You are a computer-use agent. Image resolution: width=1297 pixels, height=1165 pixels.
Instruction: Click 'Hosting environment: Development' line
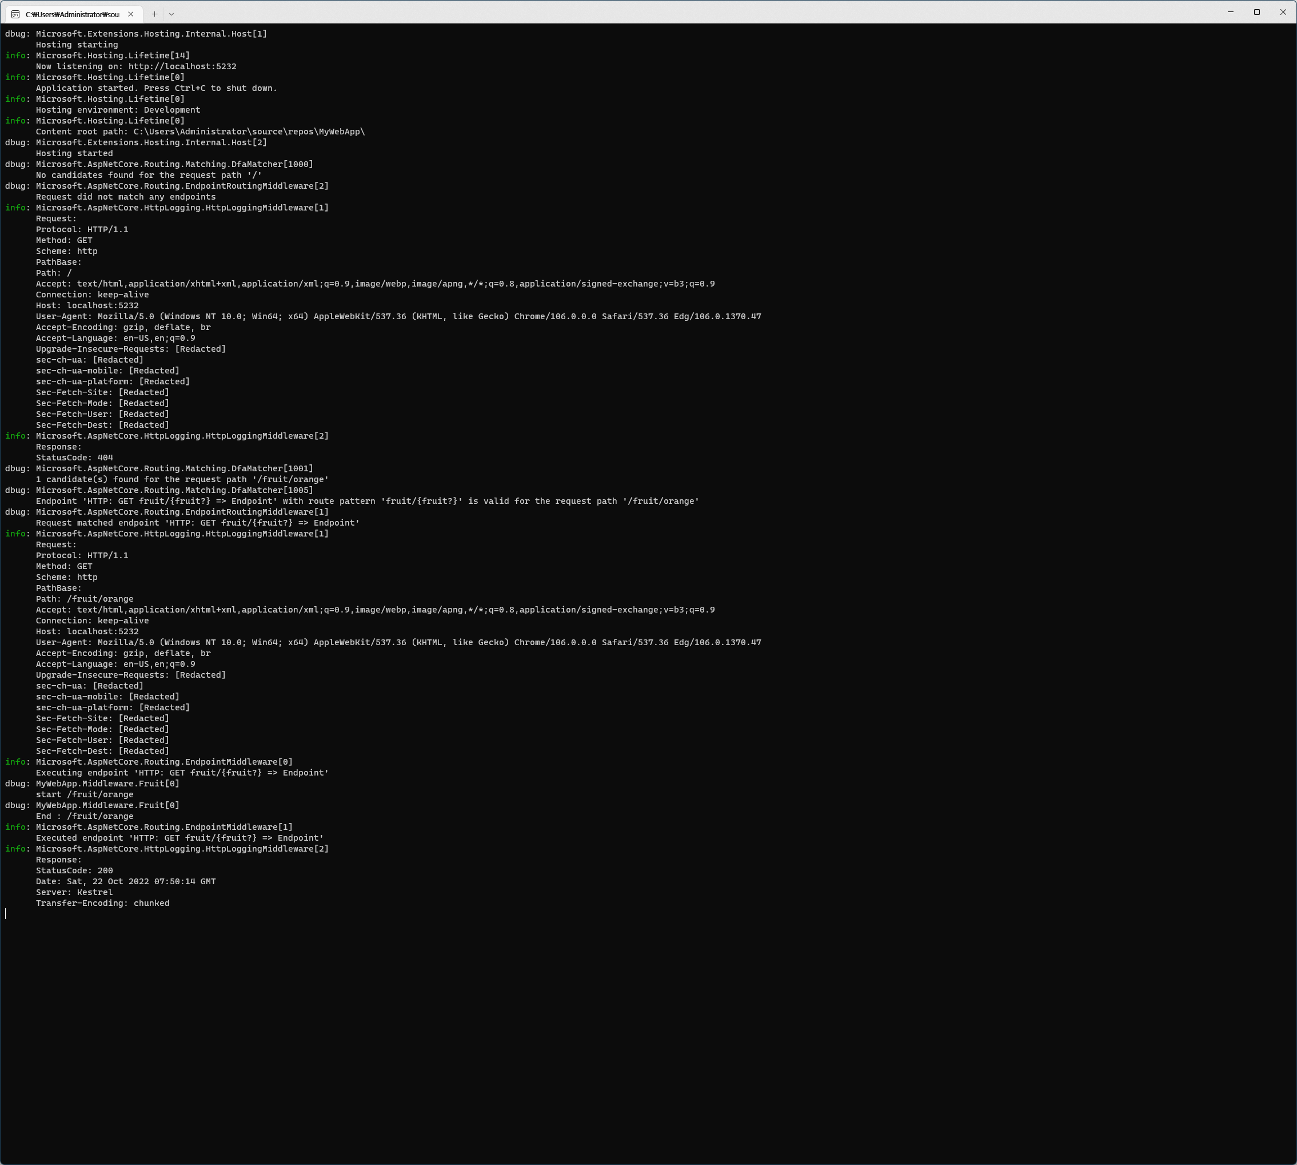(118, 110)
